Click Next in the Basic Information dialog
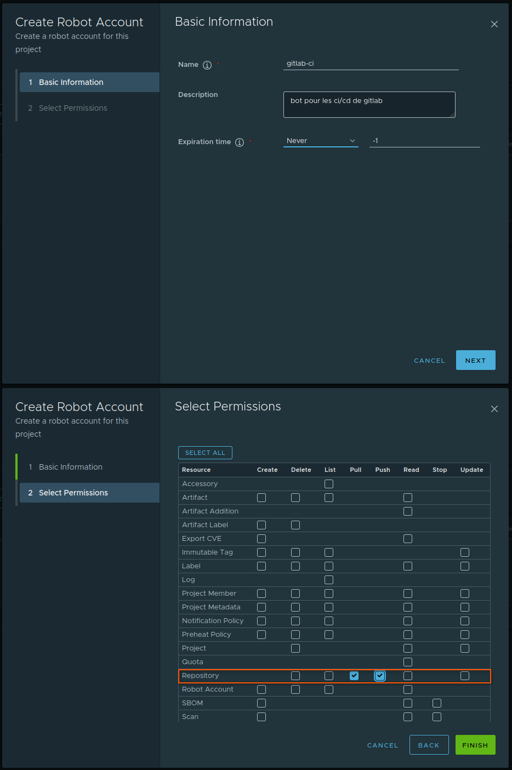 tap(476, 360)
